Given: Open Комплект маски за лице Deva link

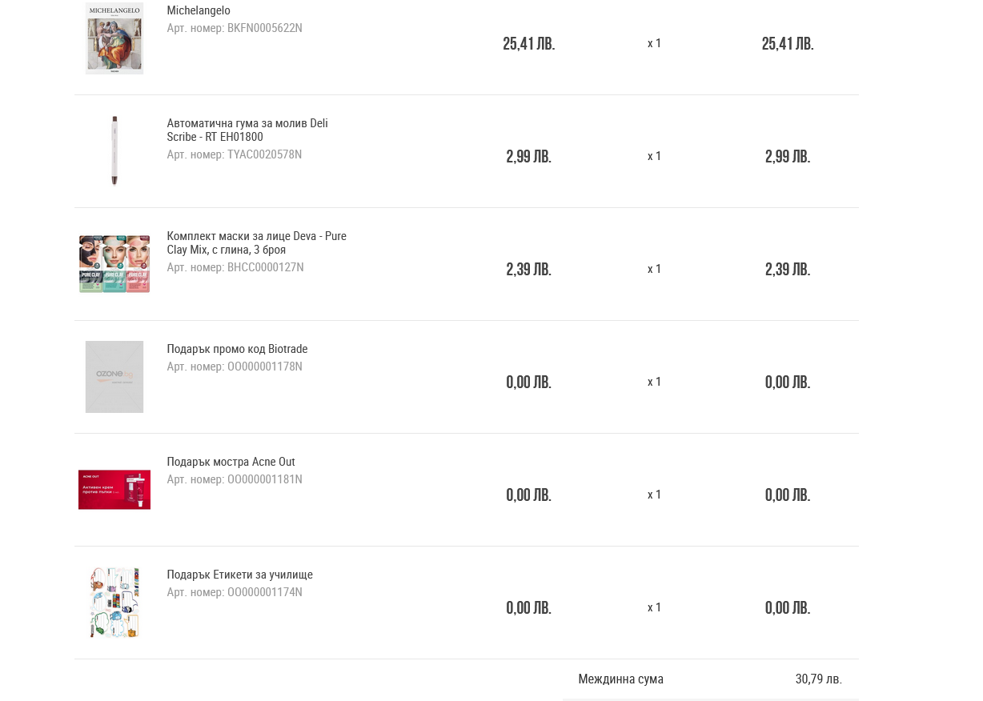Looking at the screenshot, I should point(256,242).
